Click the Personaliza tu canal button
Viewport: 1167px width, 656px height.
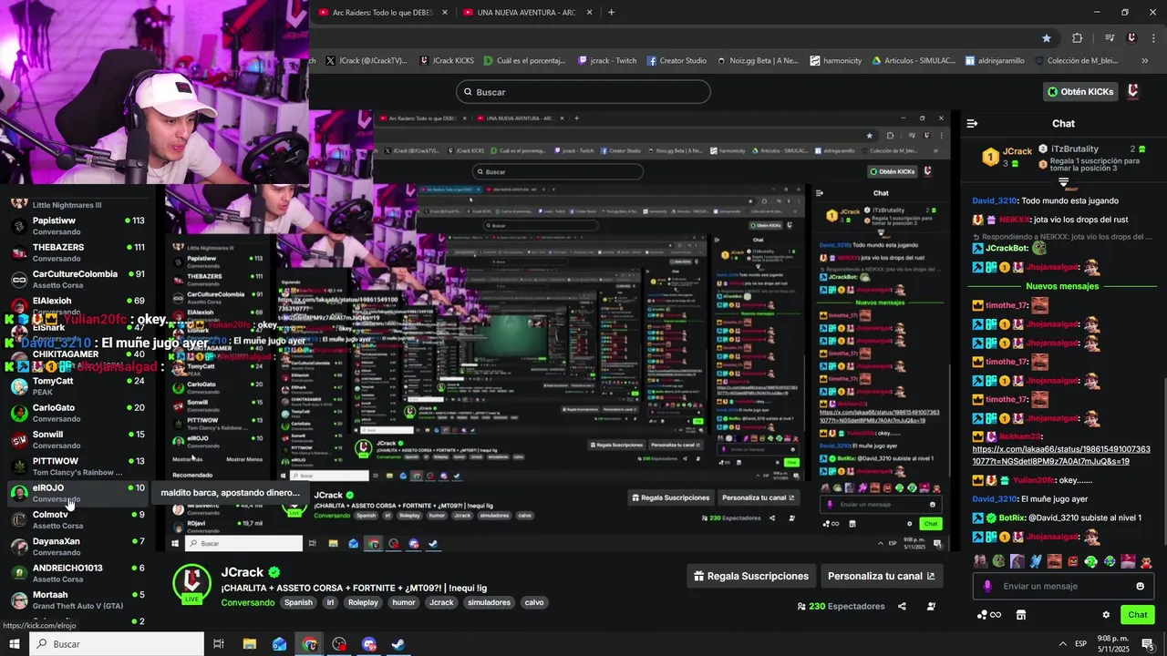(881, 576)
